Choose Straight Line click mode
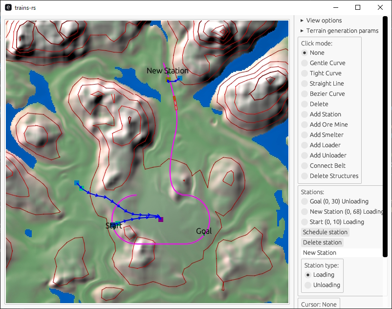 point(323,84)
